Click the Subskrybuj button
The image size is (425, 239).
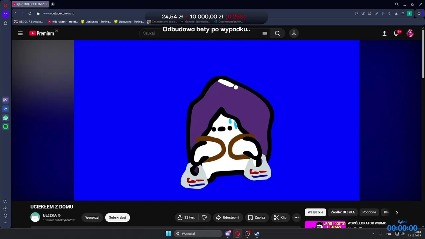(118, 217)
